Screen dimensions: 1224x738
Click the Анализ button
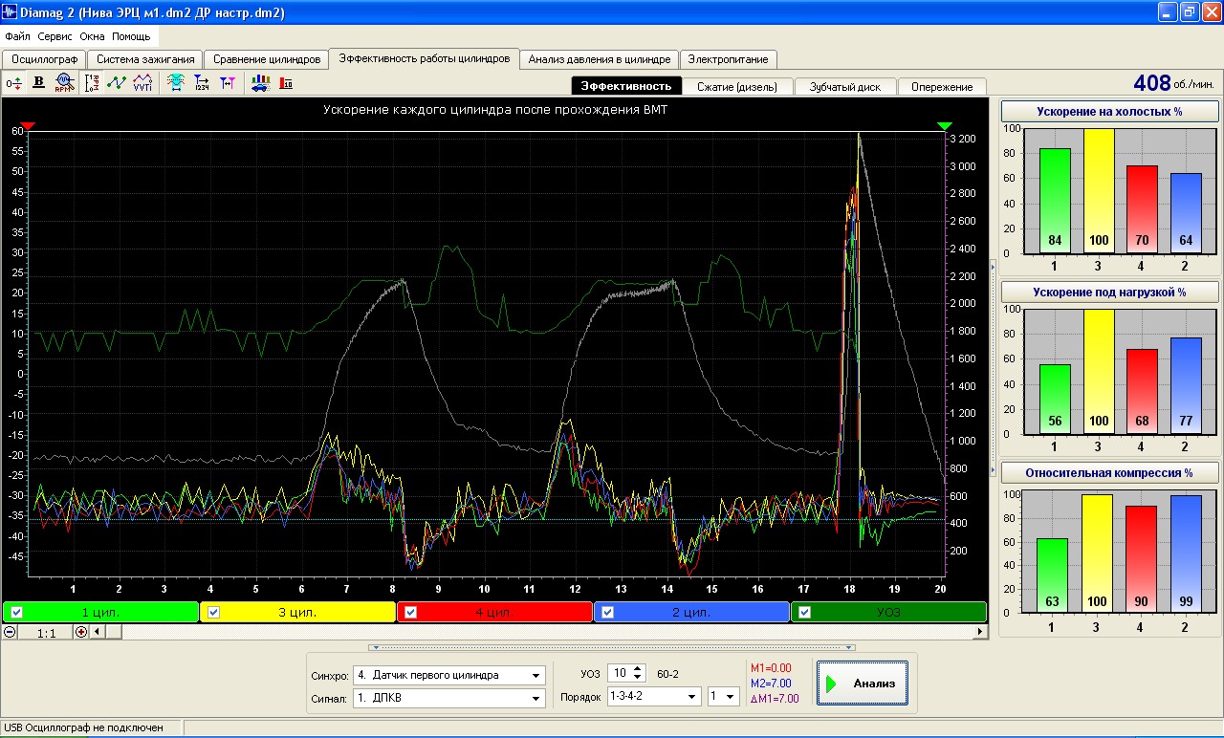click(863, 684)
